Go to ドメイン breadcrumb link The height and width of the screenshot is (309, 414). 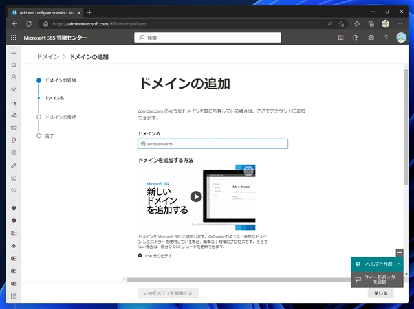(48, 57)
